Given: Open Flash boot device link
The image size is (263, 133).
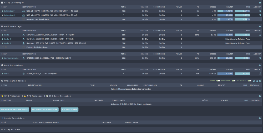Looking at the screenshot, I should (x=6, y=74).
